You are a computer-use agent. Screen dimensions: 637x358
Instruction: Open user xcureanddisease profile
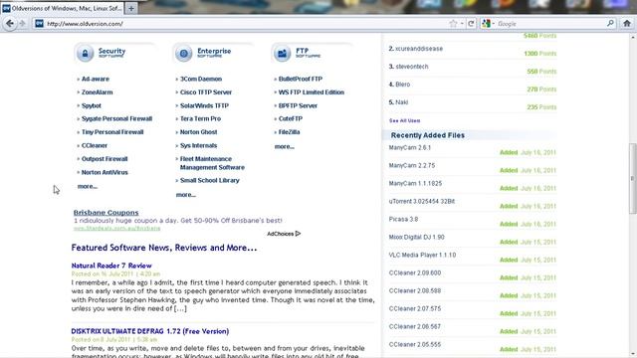tap(419, 49)
